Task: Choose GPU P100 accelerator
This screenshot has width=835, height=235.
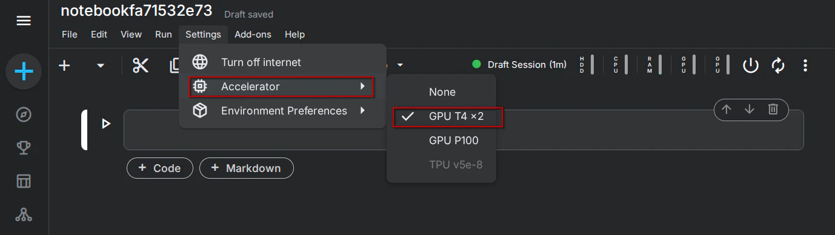Action: [441, 141]
